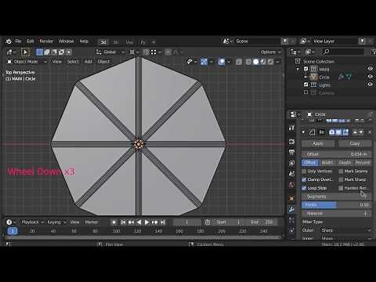Open the World properties tab
376x282 pixels.
tap(291, 184)
